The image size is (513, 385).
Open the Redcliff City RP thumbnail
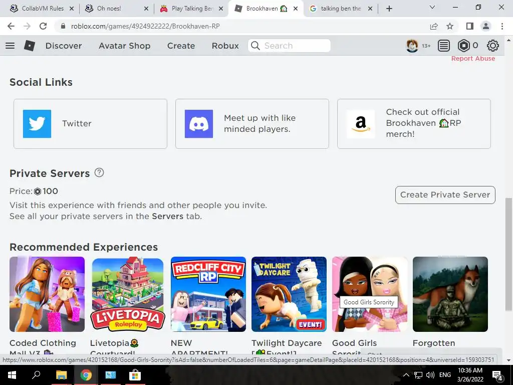pos(208,294)
